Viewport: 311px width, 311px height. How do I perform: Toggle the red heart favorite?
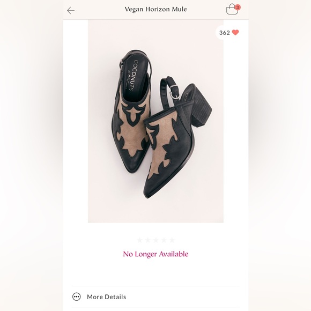(235, 32)
